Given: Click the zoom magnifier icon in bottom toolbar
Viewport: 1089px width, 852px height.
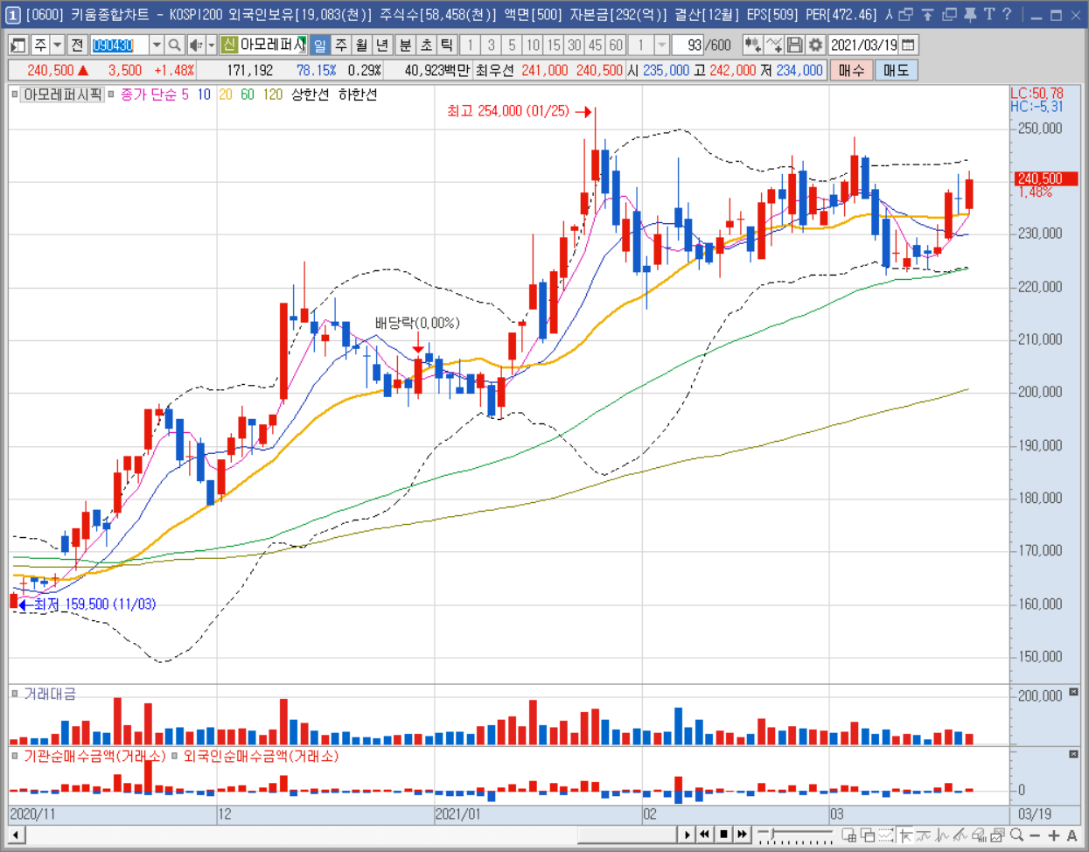Looking at the screenshot, I should (1016, 835).
